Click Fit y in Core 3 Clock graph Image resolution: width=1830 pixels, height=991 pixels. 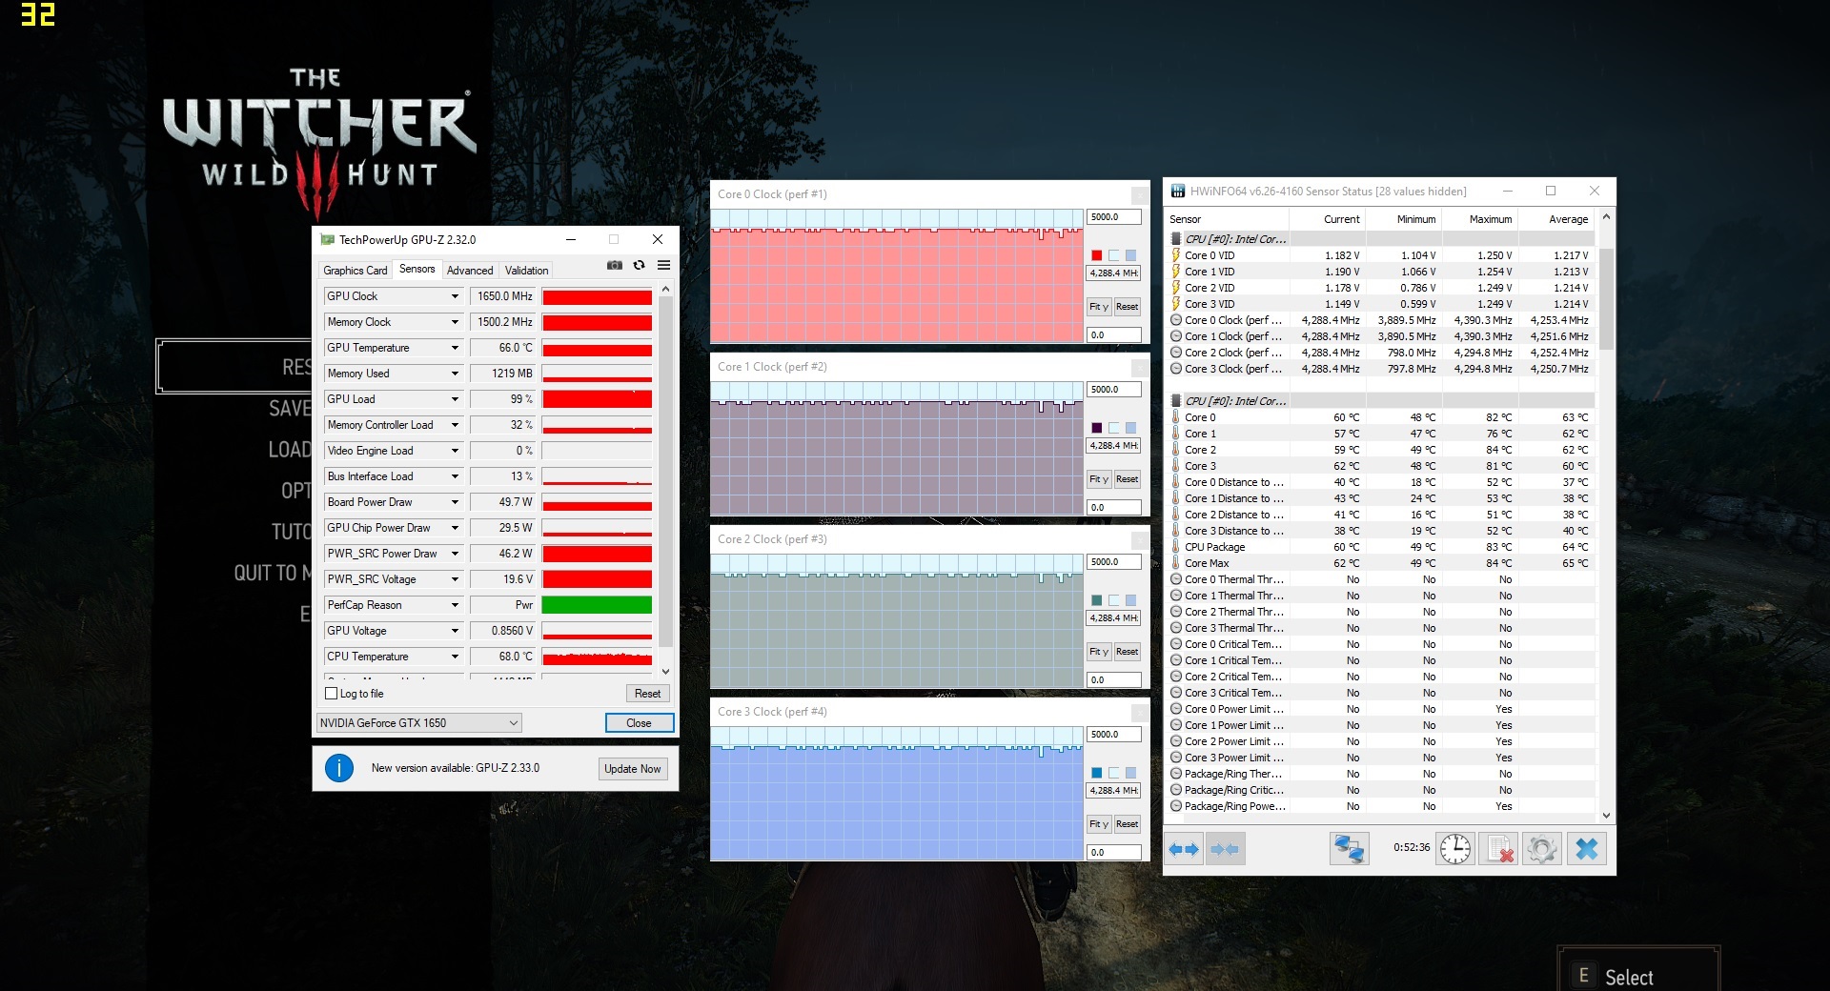pyautogui.click(x=1099, y=824)
